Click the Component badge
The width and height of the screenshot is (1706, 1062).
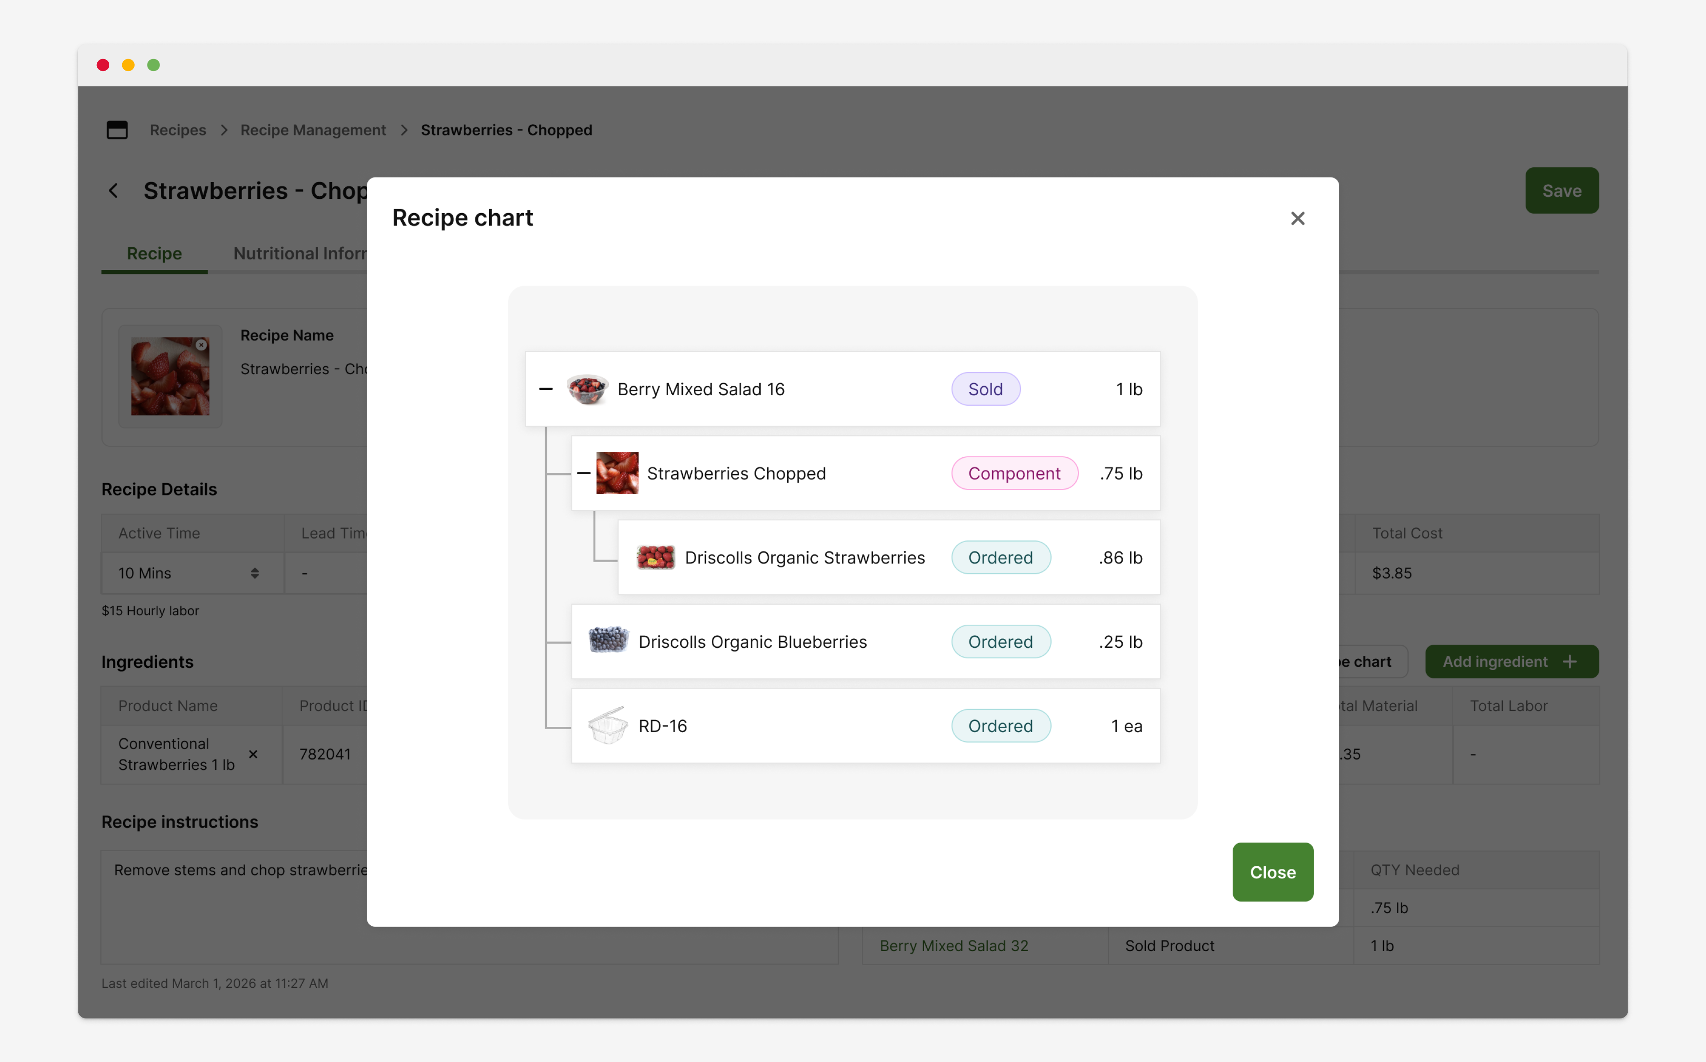coord(1014,473)
